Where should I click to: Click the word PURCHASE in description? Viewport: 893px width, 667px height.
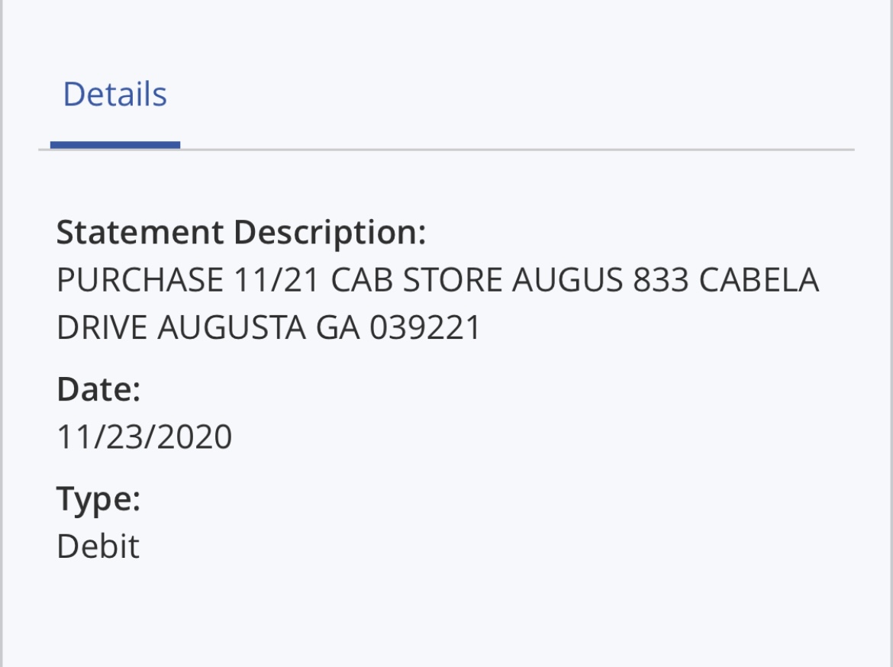140,280
